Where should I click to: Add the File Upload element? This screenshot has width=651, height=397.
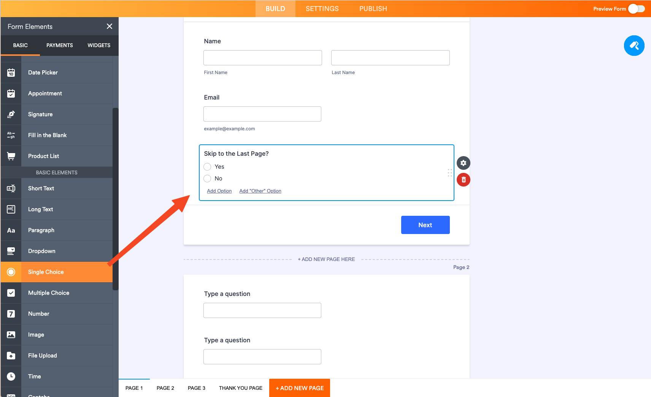point(57,356)
